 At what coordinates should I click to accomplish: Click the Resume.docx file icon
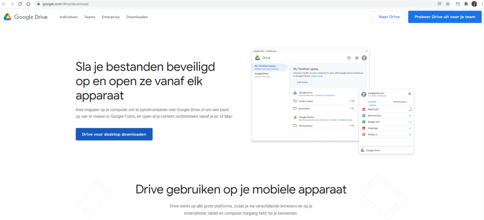[363, 115]
